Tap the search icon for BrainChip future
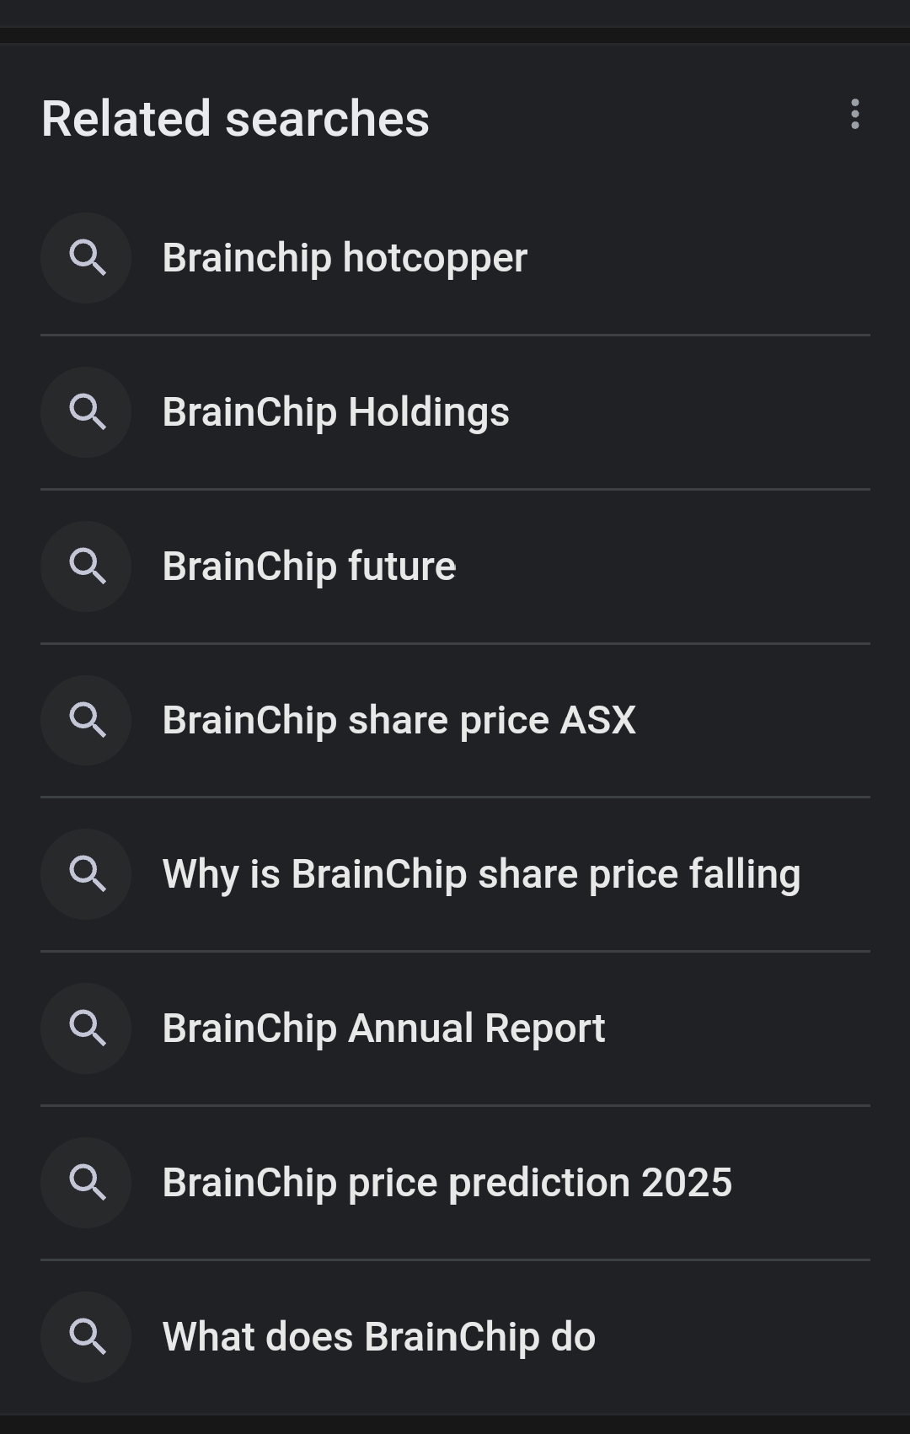Screen dimensions: 910x1434 pyautogui.click(x=87, y=567)
